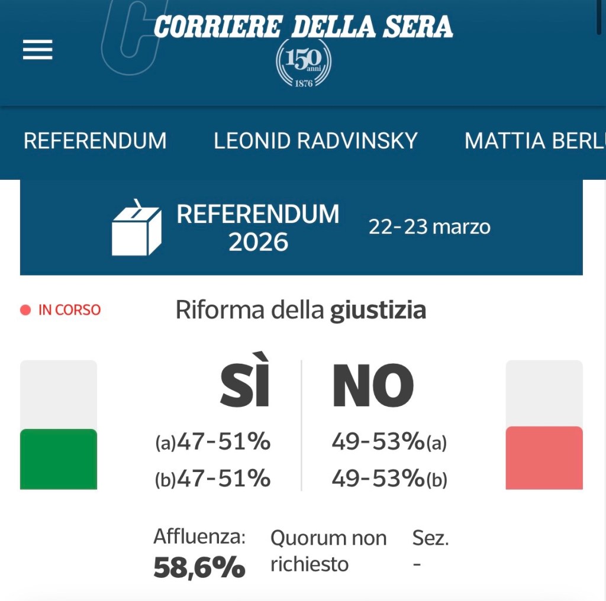Click the Riforma della giustizia heading

[301, 310]
